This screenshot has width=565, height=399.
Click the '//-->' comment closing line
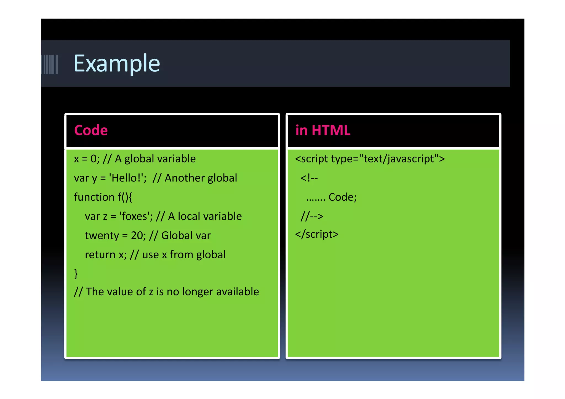click(x=312, y=216)
